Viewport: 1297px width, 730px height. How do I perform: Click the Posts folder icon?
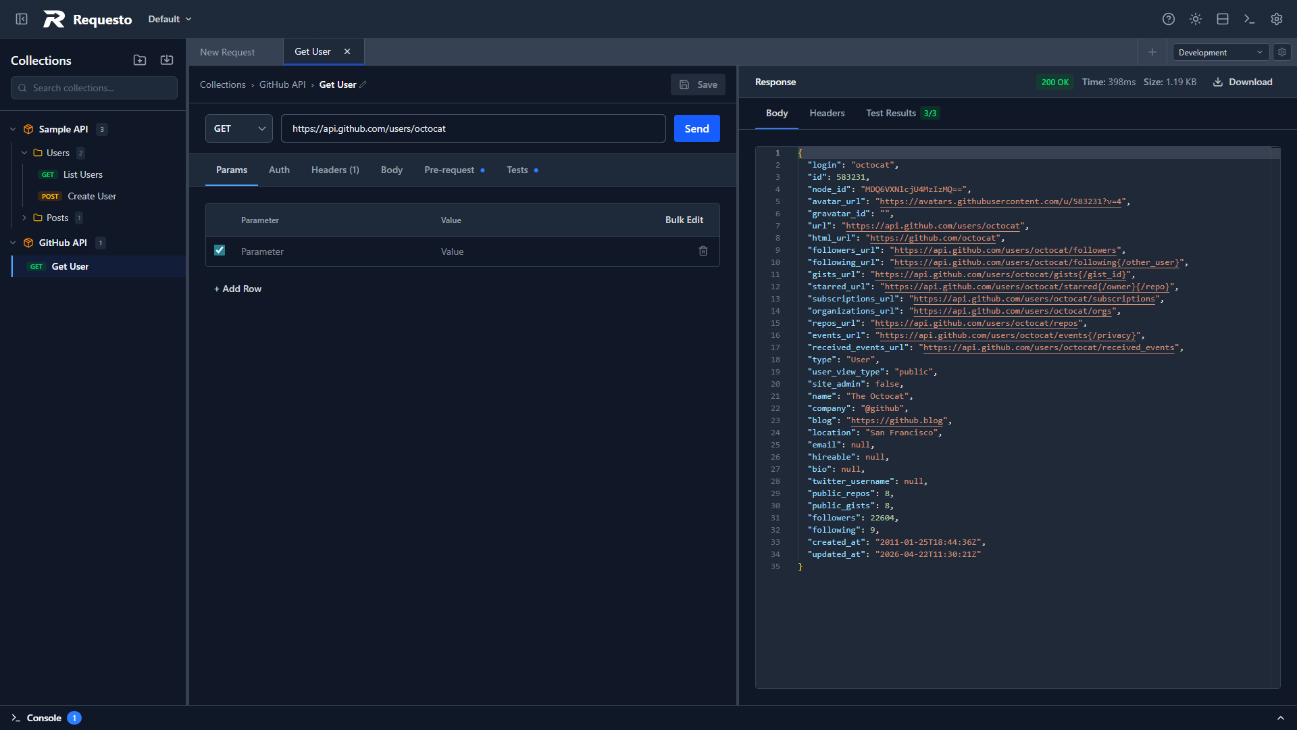(38, 218)
